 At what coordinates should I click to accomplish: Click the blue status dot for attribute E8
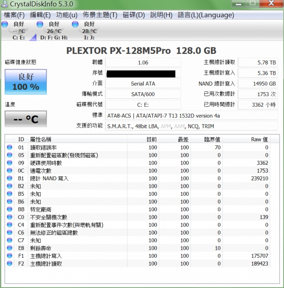tap(9, 248)
